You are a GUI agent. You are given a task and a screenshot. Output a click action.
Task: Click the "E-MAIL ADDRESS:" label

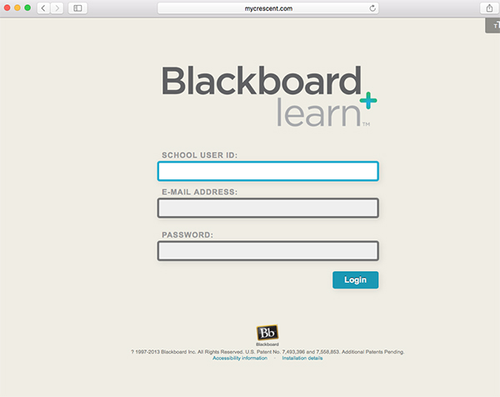tap(200, 192)
